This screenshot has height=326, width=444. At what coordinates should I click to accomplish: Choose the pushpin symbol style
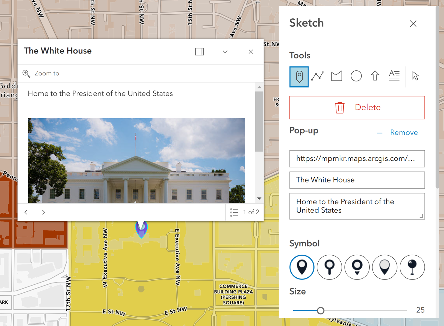tap(412, 267)
